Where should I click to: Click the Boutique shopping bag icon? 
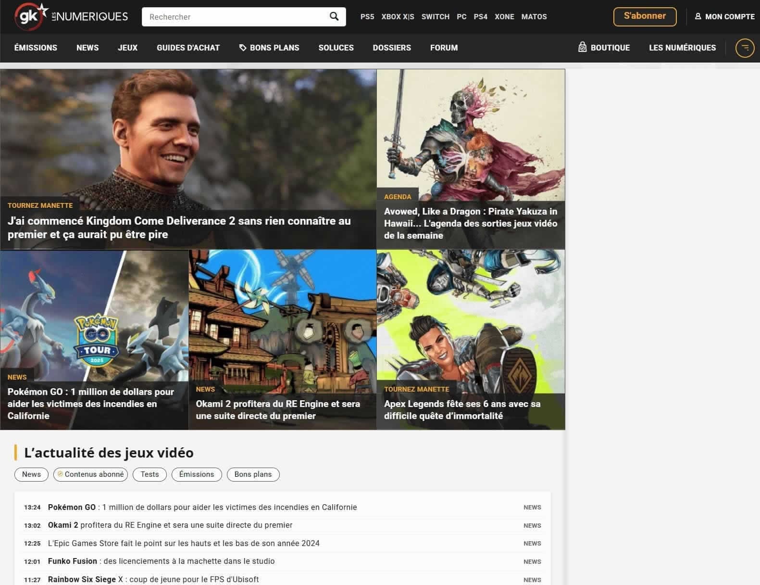click(x=582, y=47)
